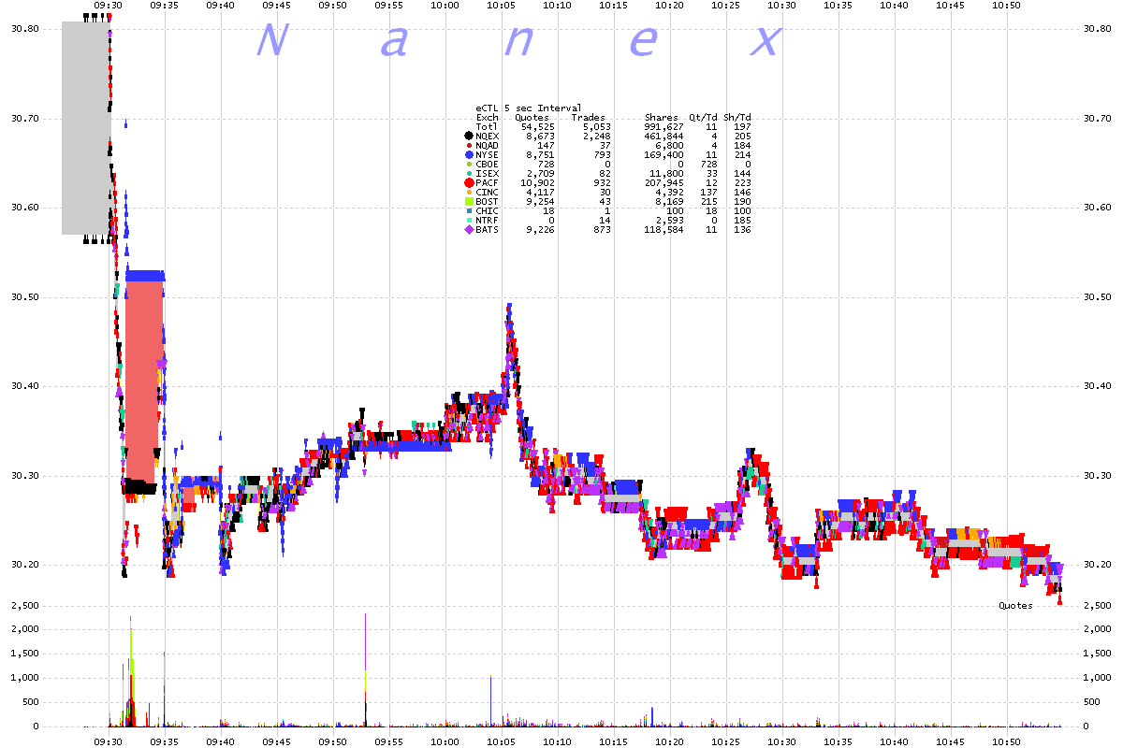Click the lime green BOST legend square
Screen dimensions: 1123x748
coord(469,201)
